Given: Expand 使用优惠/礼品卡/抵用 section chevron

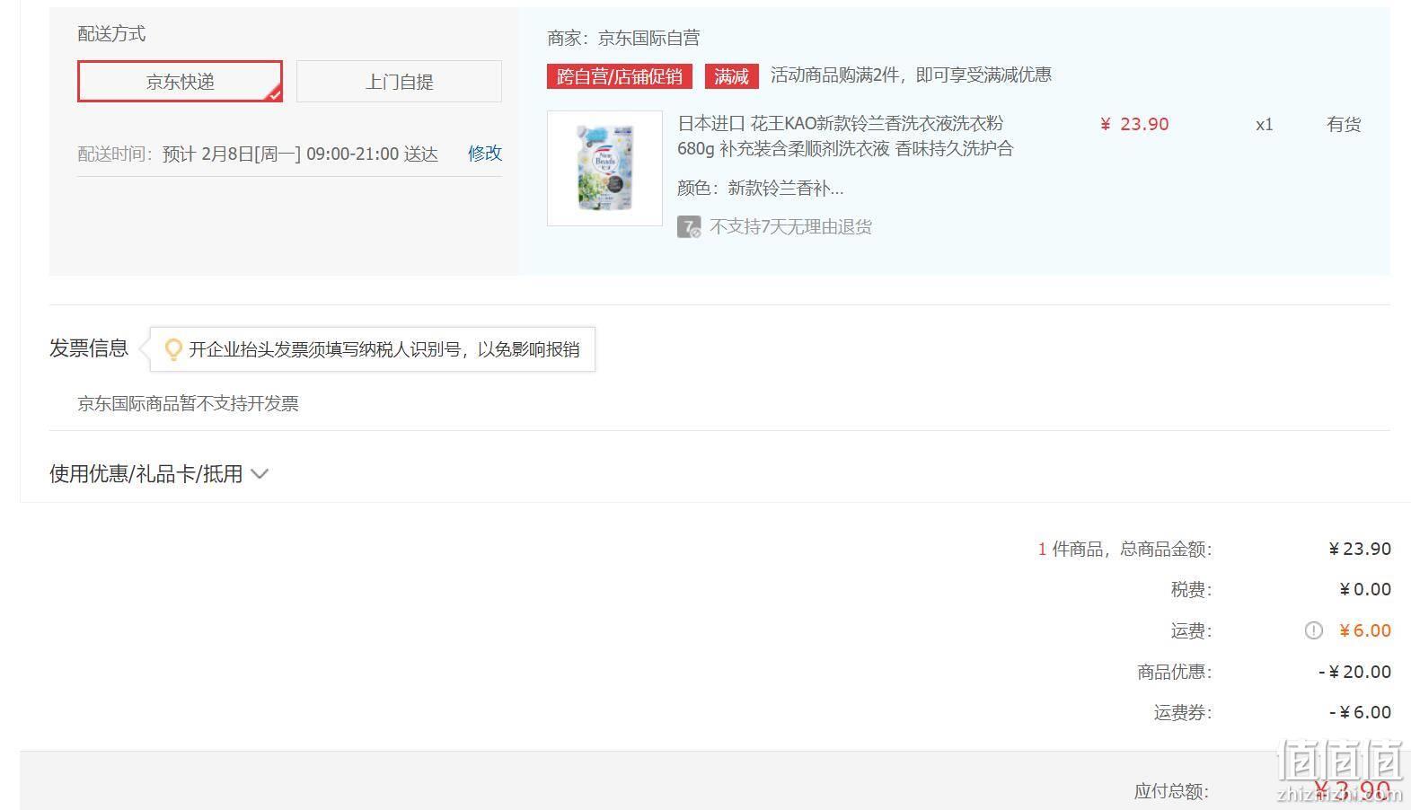Looking at the screenshot, I should point(260,474).
